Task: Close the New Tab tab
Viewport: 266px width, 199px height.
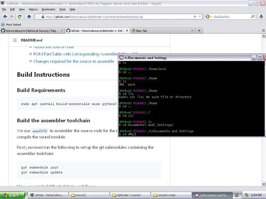Action: click(x=192, y=31)
